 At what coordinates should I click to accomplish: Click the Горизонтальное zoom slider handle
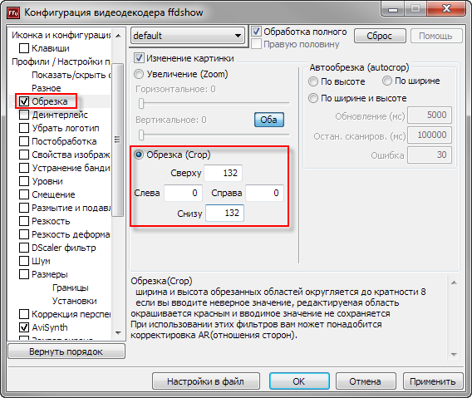point(141,104)
